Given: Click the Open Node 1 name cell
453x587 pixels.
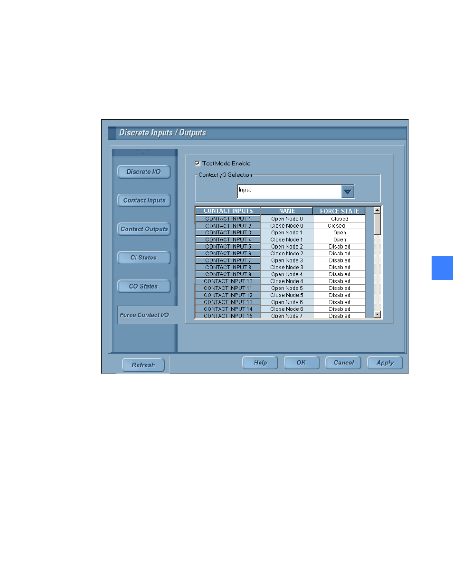Looking at the screenshot, I should click(x=287, y=233).
